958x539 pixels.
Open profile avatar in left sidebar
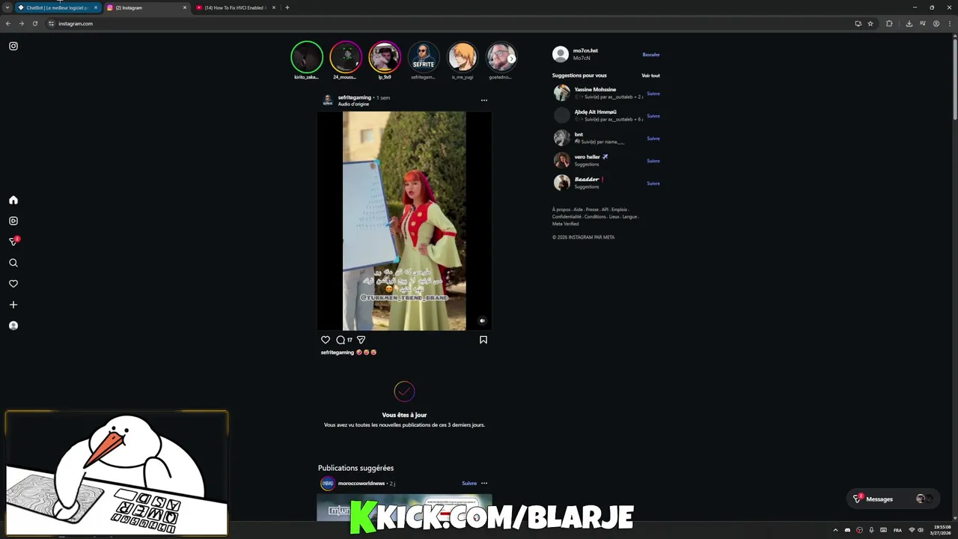point(13,326)
